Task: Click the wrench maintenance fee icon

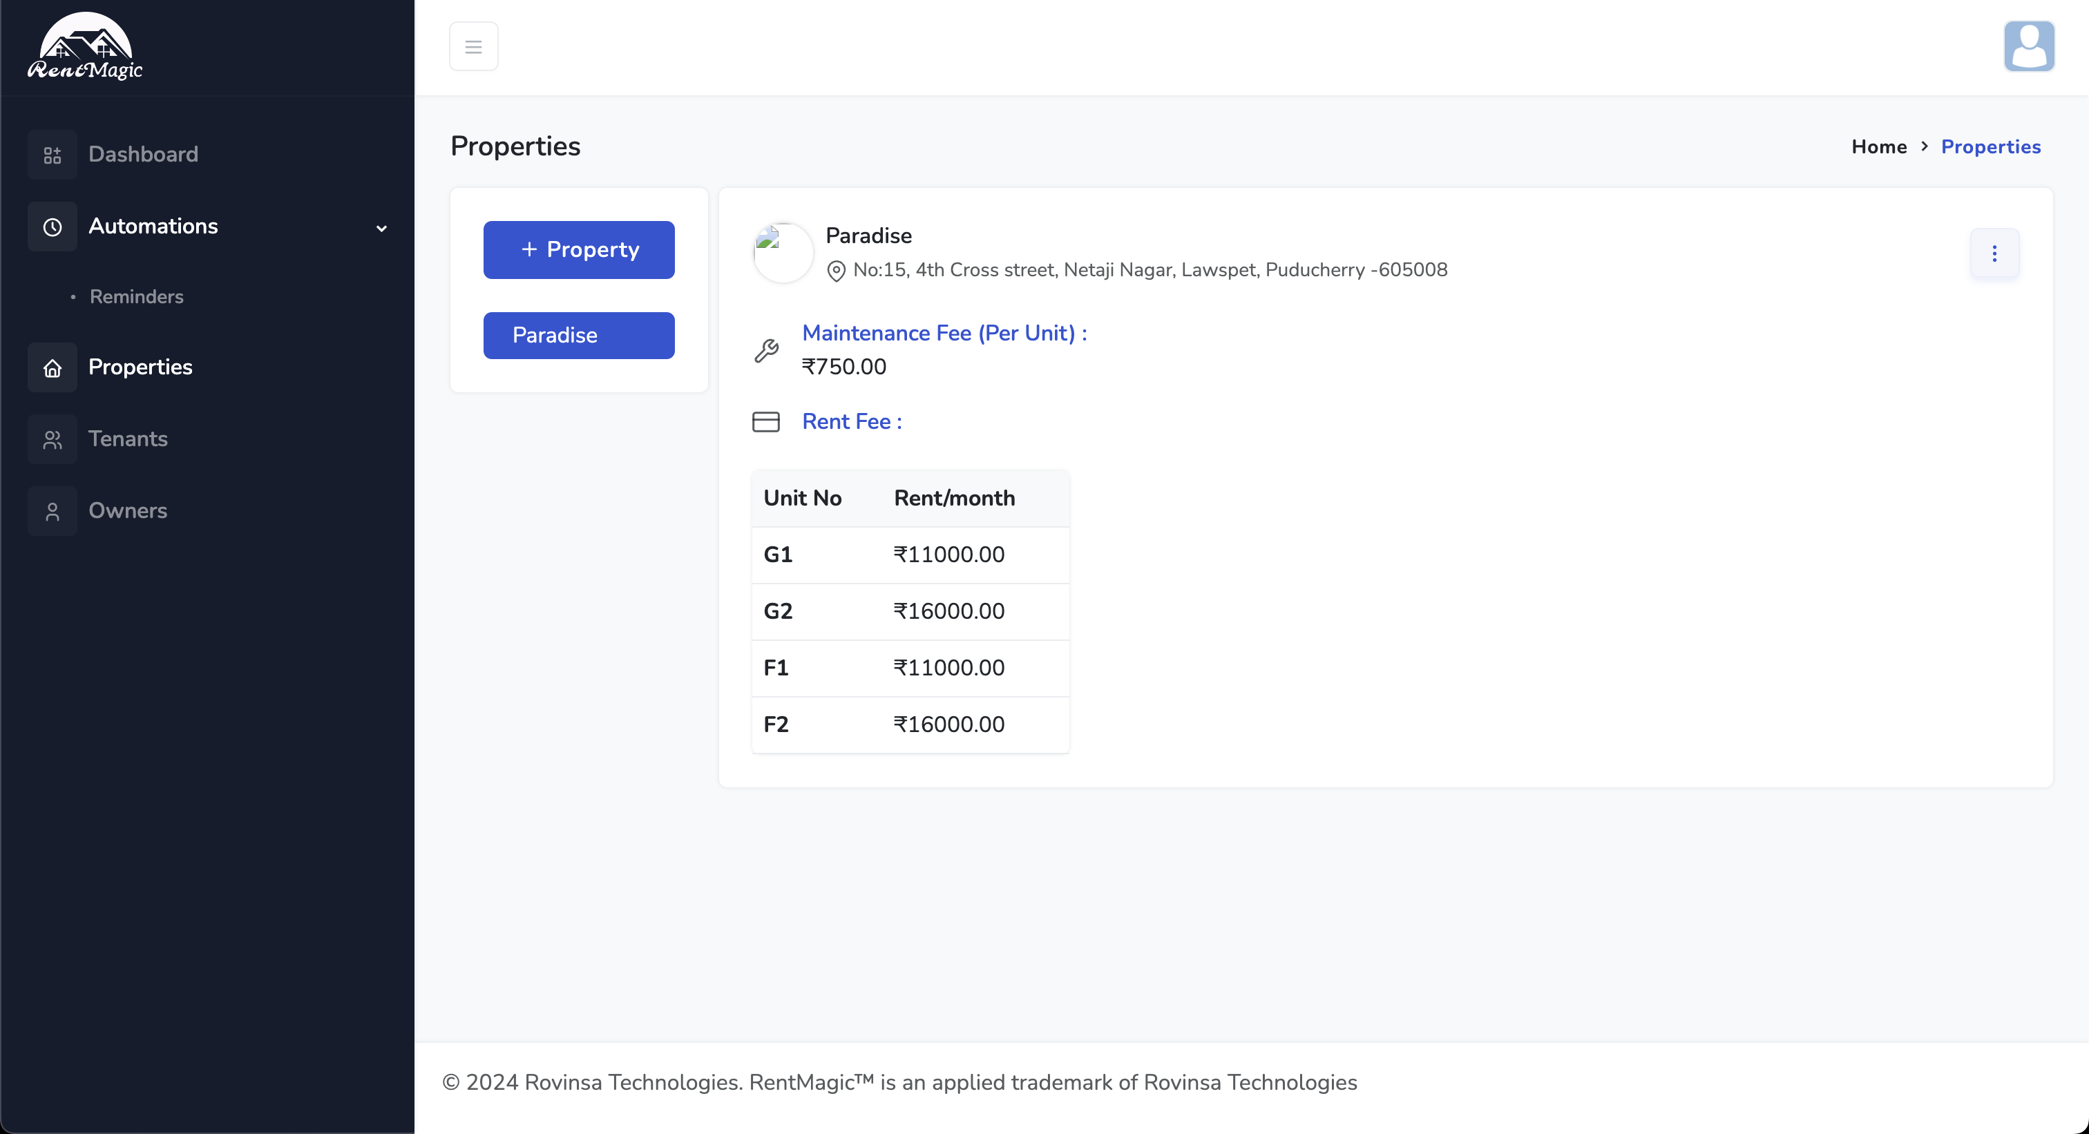Action: (x=766, y=350)
